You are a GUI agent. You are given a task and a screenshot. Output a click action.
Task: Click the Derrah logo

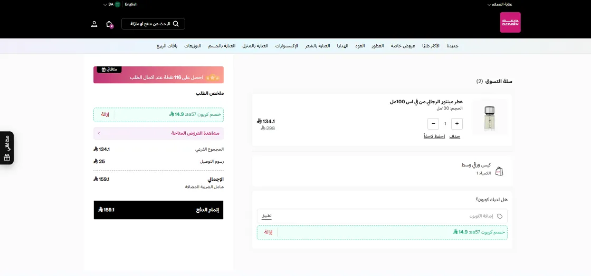(x=510, y=22)
